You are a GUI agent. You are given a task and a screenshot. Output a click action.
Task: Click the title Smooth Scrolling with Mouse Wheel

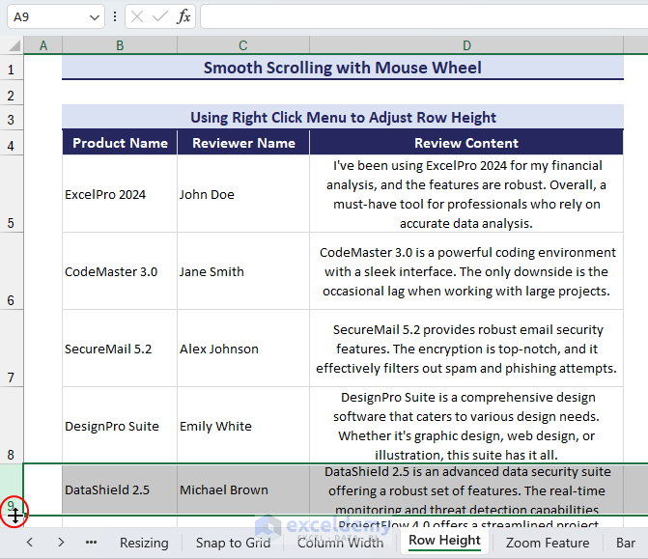click(x=343, y=68)
